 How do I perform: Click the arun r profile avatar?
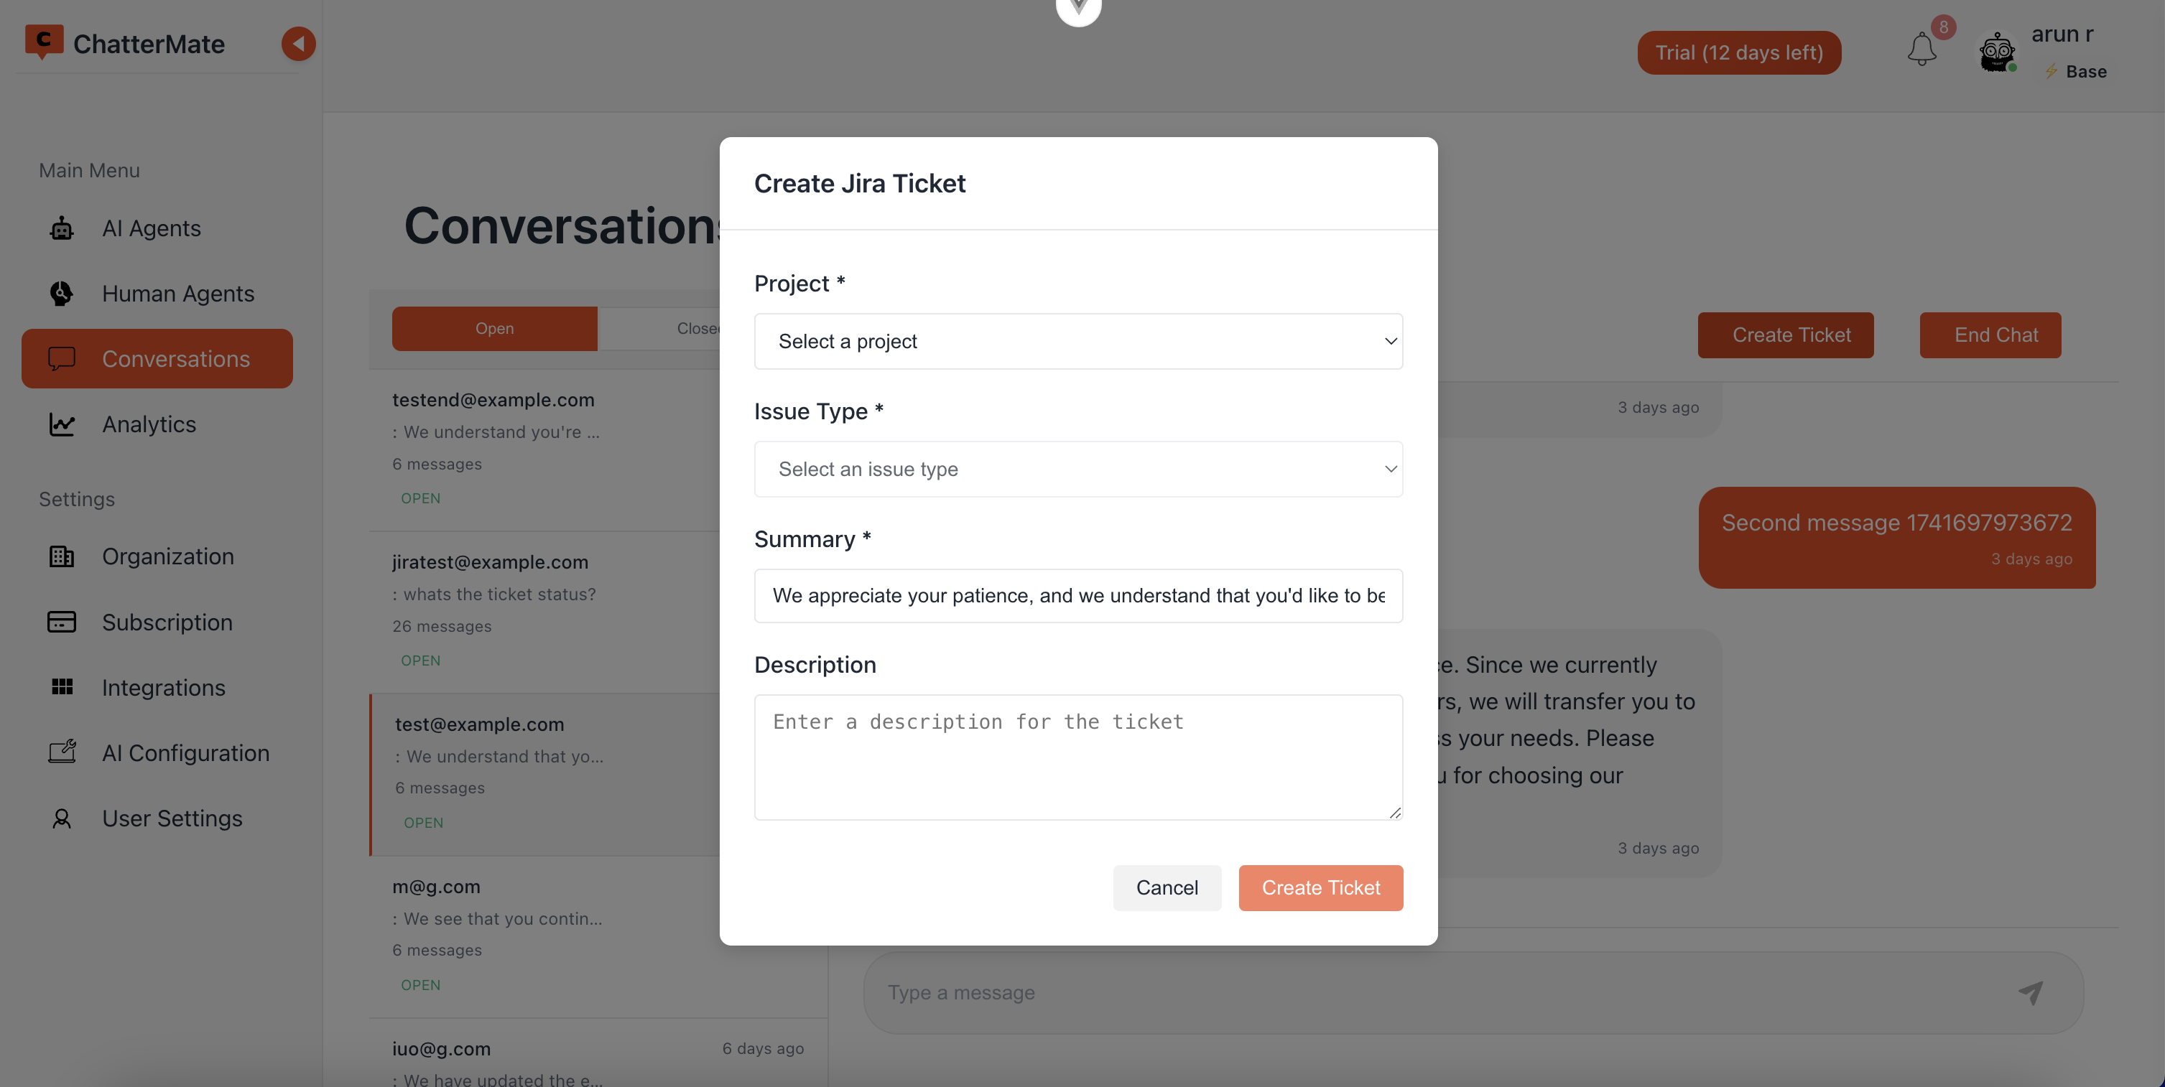pyautogui.click(x=1997, y=52)
